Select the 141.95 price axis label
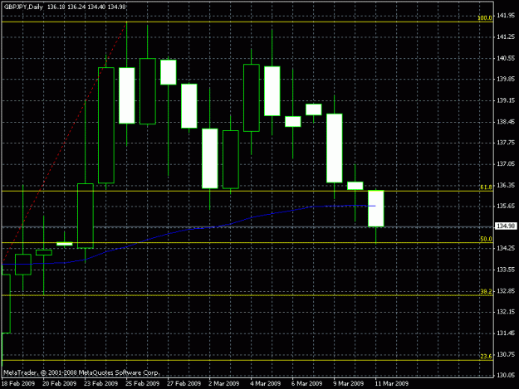Screen dimensions: 519x389 click(x=506, y=16)
